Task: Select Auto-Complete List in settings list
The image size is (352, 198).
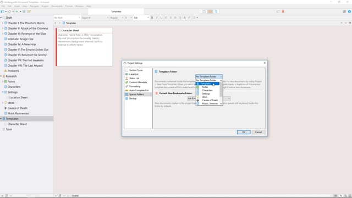Action: (x=138, y=90)
